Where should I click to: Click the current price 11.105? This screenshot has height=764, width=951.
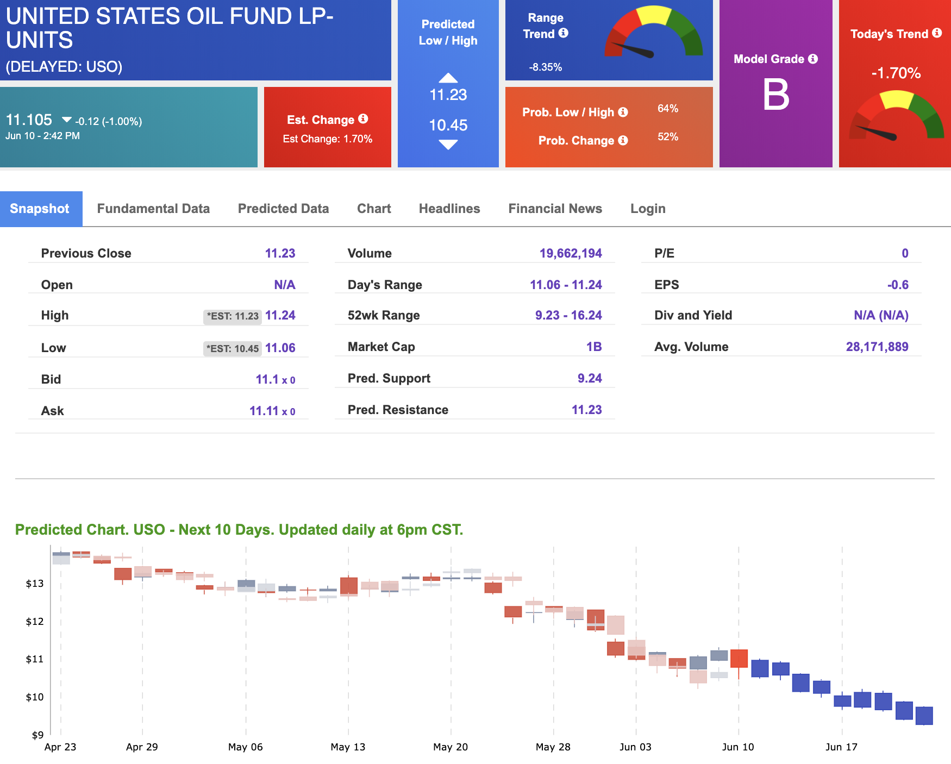pos(29,120)
